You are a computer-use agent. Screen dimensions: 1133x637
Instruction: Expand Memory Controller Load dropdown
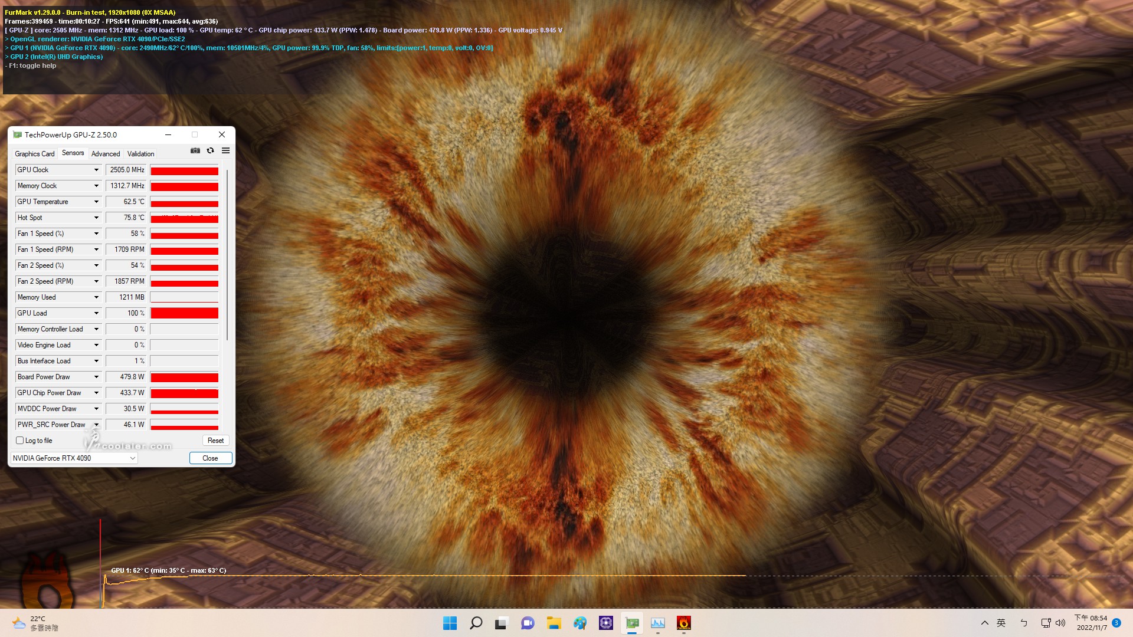click(x=96, y=329)
